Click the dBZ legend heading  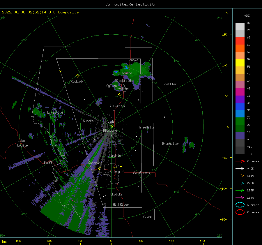pos(247,15)
